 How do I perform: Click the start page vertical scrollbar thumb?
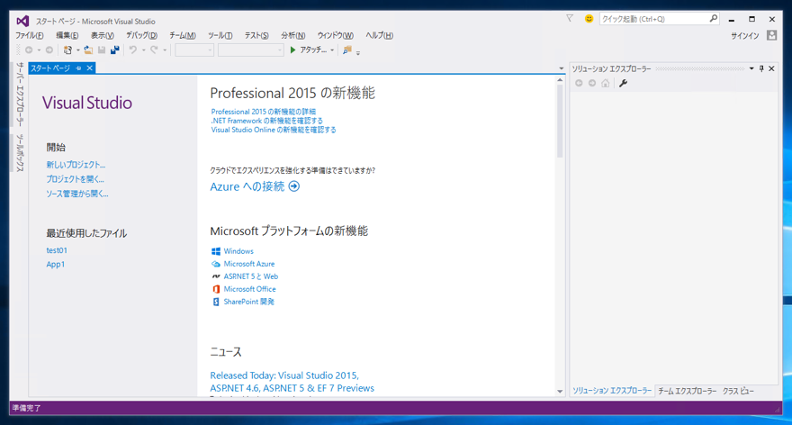tap(560, 122)
